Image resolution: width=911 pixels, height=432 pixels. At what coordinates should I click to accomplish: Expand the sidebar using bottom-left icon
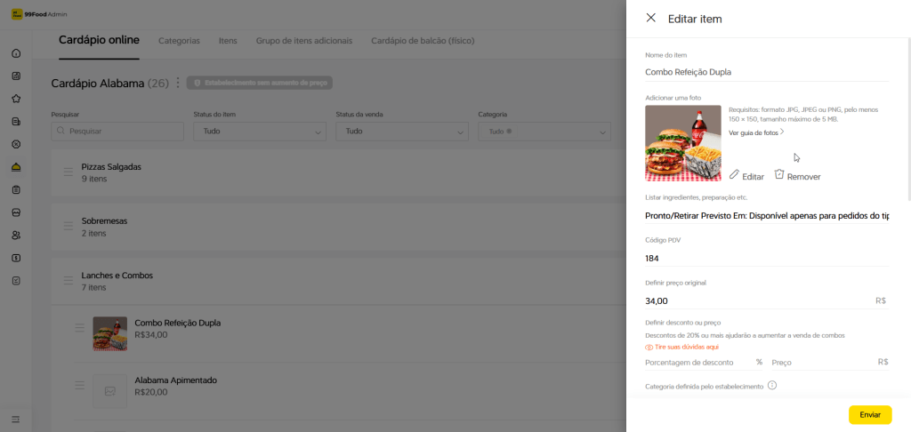pos(16,419)
